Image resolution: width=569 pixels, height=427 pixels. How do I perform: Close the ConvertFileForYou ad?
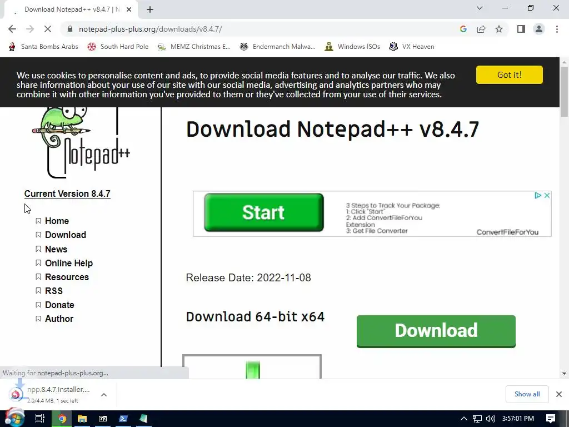pyautogui.click(x=547, y=195)
